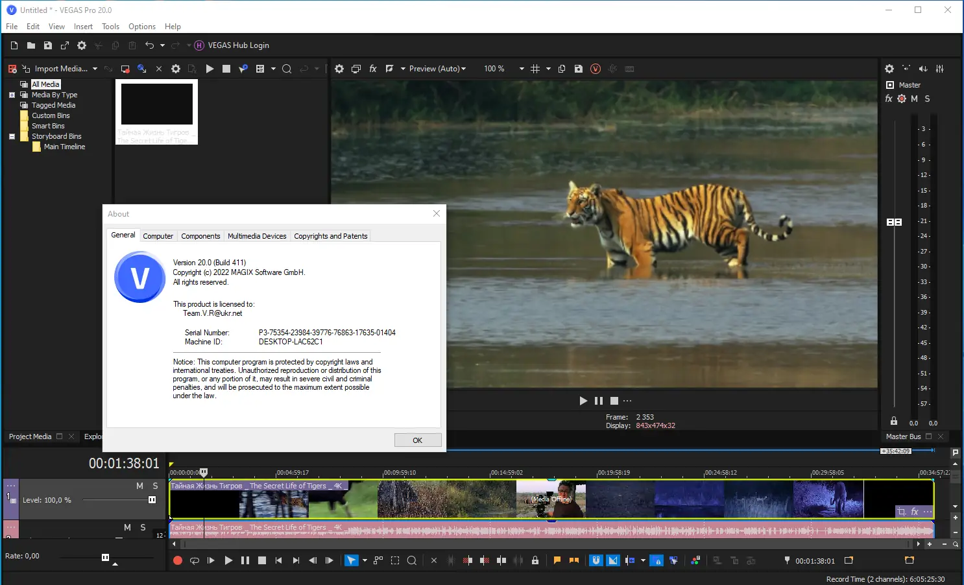Mute the video track

pos(139,486)
